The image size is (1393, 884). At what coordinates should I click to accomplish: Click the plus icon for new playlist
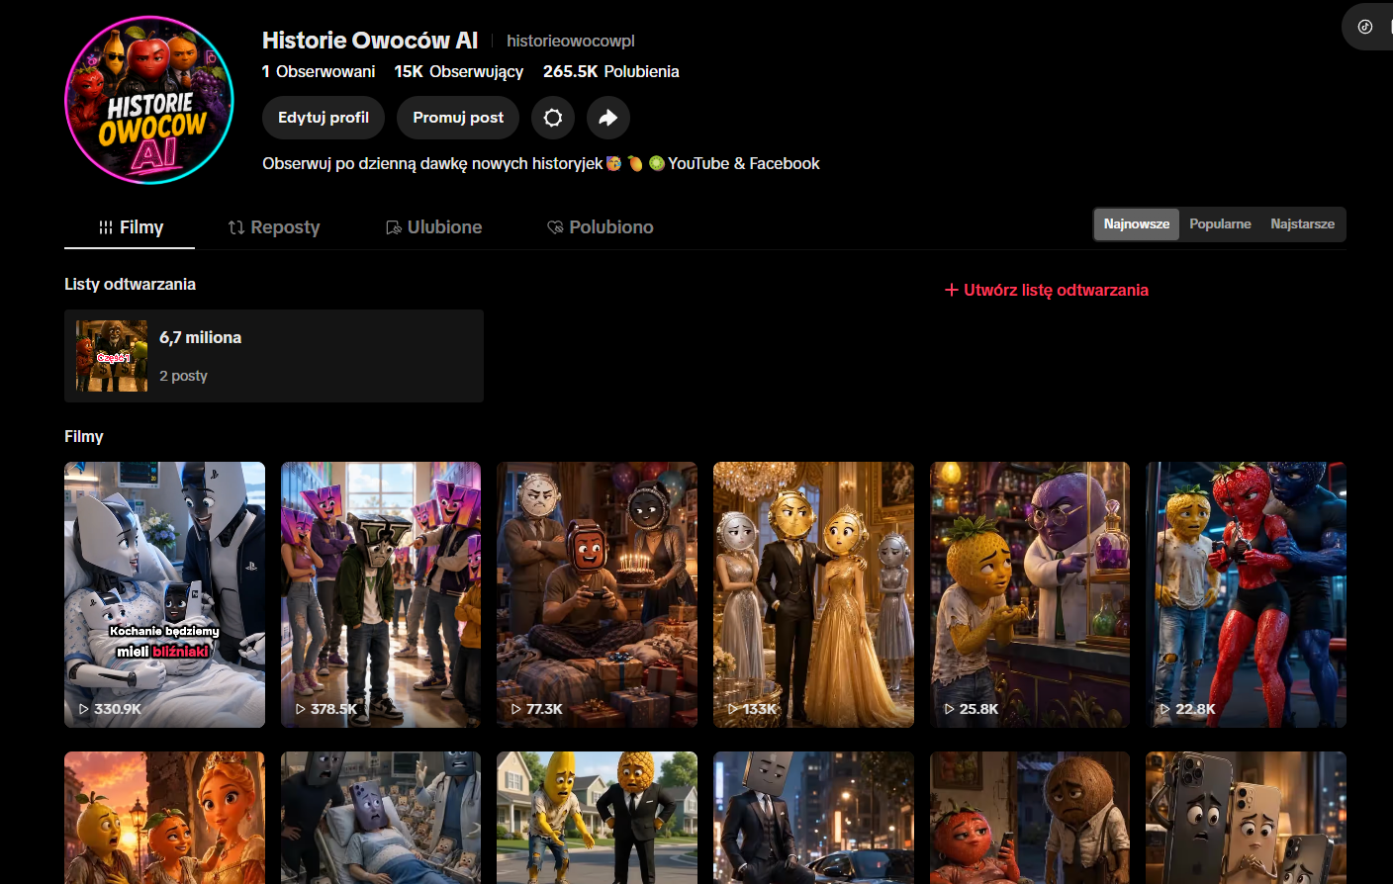coord(952,290)
